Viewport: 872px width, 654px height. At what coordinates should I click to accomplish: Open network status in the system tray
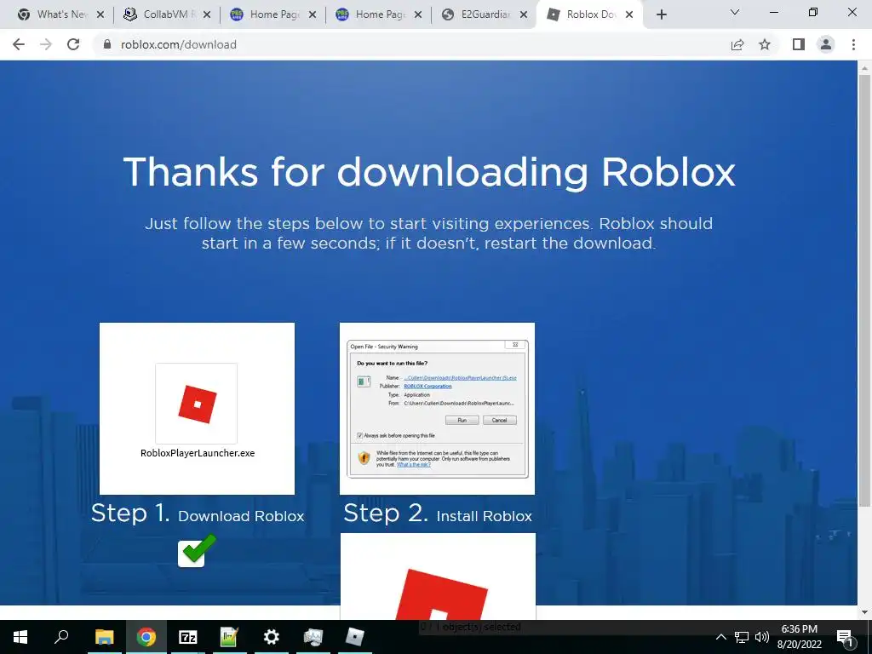(x=742, y=637)
